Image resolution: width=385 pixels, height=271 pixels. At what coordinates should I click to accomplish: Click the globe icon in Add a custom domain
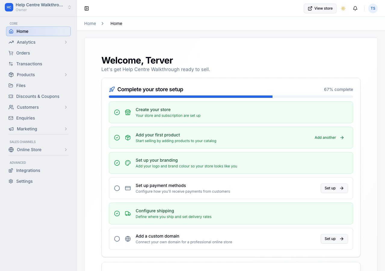(x=128, y=239)
